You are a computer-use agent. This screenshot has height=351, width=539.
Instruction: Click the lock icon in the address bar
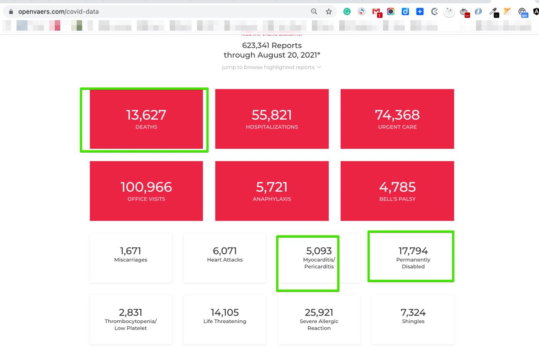tap(11, 12)
